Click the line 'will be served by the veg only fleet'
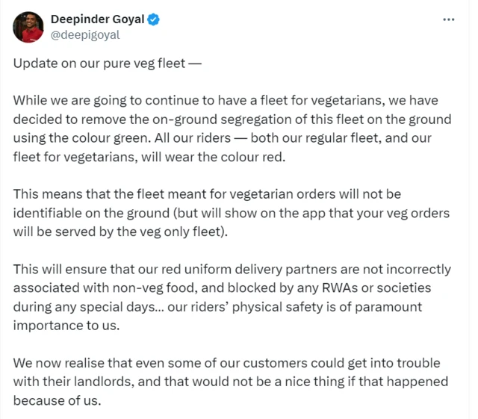Screen dimensions: 478x419 pos(130,232)
